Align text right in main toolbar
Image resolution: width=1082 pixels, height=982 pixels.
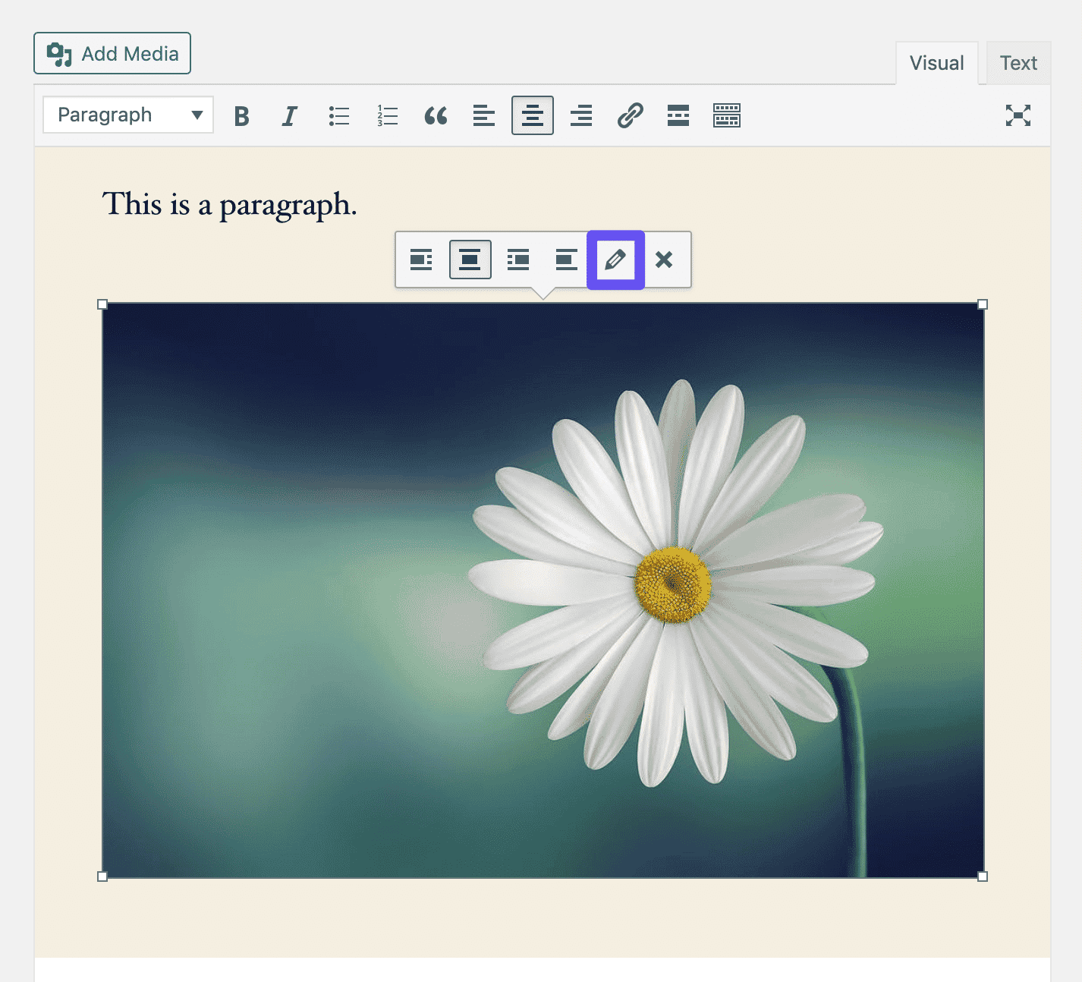pyautogui.click(x=581, y=116)
